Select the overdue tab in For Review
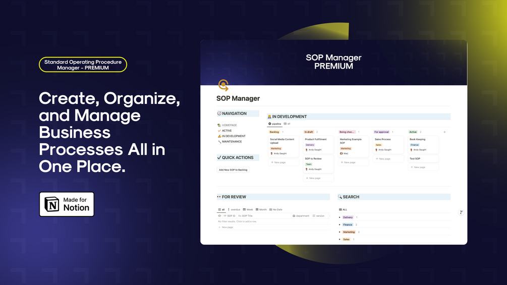 click(x=234, y=210)
